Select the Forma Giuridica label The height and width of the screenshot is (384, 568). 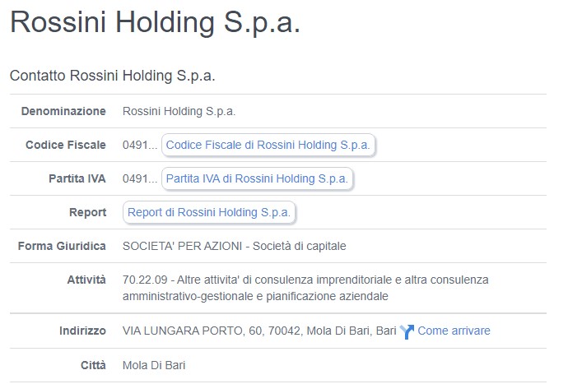(x=62, y=246)
